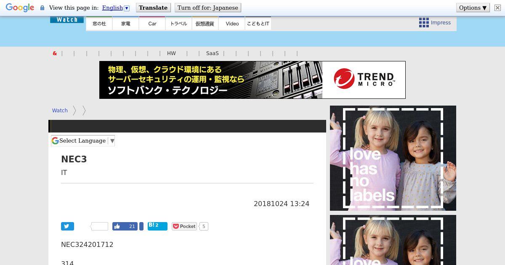Share the article on Twitter
The image size is (505, 265).
click(67, 226)
